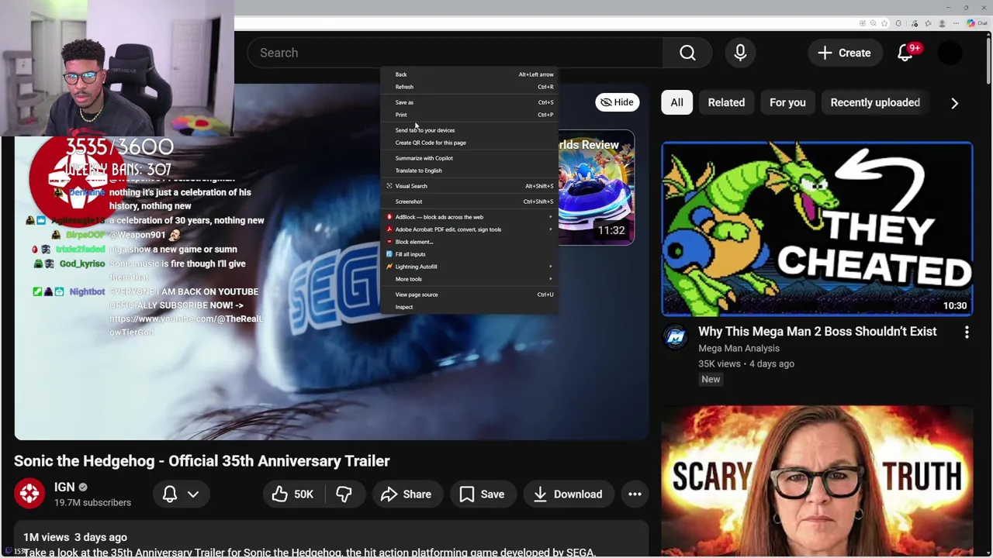Choose Send tab to your devices
This screenshot has height=558, width=993.
tap(469, 130)
